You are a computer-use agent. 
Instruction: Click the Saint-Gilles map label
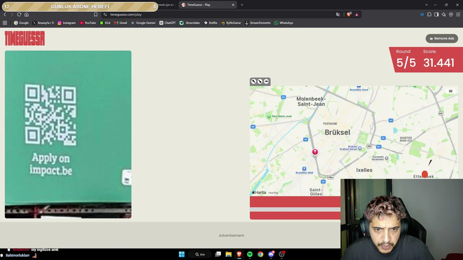click(x=316, y=192)
